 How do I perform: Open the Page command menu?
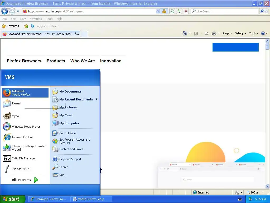[x=227, y=33]
